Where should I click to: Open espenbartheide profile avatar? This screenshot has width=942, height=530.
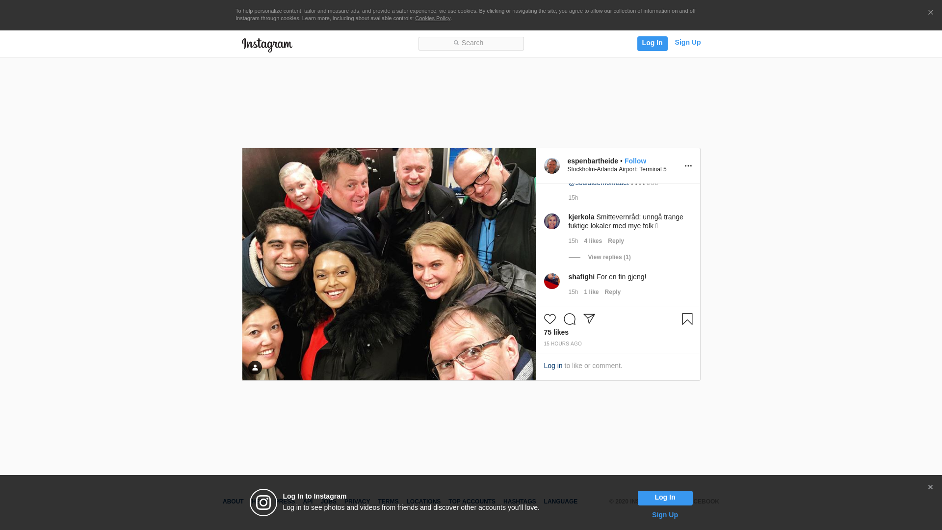[x=551, y=166]
